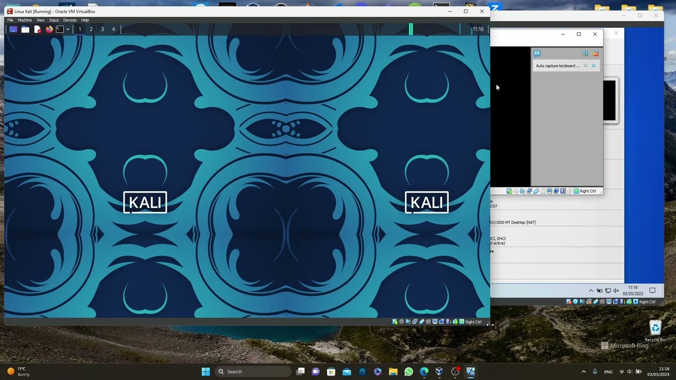Open ENG language switcher in system tray

[608, 372]
